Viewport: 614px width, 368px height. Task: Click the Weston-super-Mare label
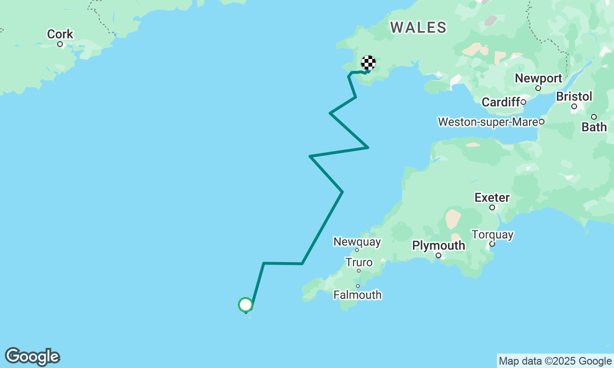click(488, 122)
